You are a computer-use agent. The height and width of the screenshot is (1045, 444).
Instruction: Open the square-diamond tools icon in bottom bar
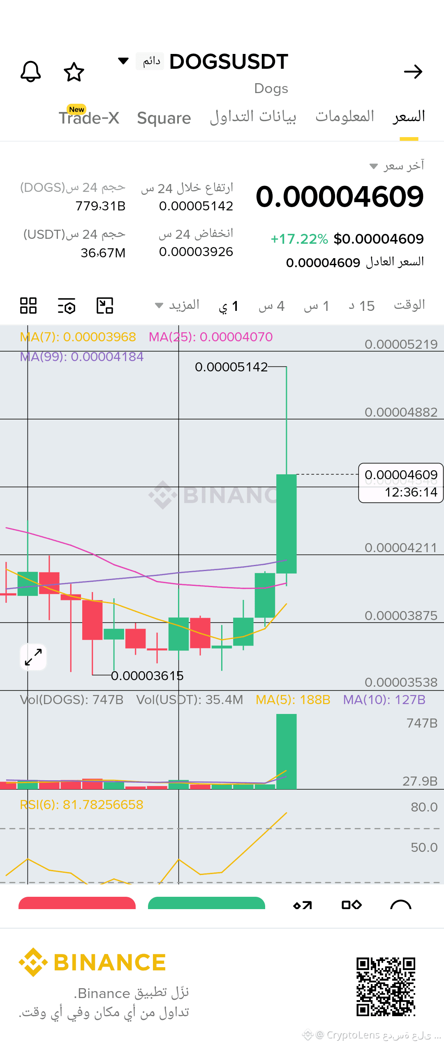tap(351, 905)
